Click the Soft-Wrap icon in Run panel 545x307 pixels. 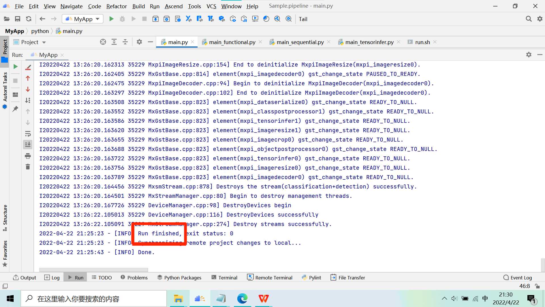28,134
